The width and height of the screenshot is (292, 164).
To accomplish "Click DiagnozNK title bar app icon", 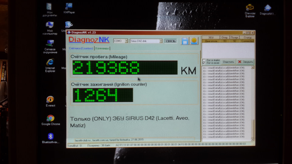I will point(69,32).
